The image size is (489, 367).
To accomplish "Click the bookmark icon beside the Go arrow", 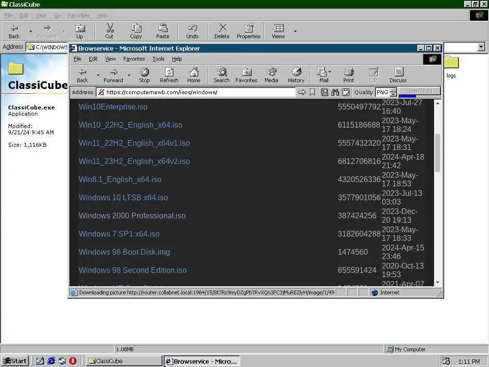I will point(312,92).
